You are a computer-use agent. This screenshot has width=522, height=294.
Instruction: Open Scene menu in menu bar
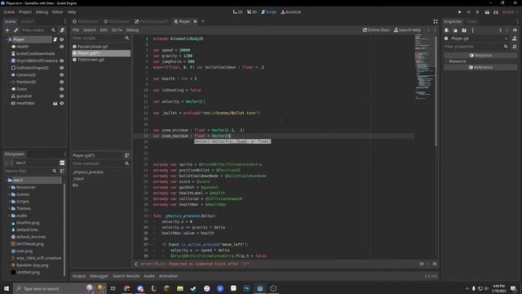pyautogui.click(x=9, y=12)
